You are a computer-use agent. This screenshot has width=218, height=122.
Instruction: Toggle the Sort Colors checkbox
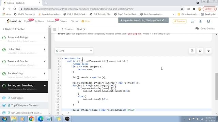pos(4,98)
